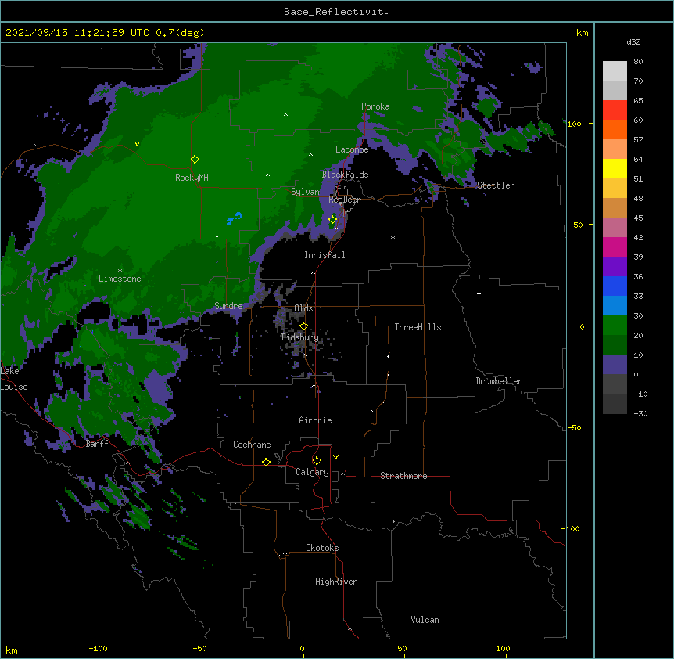Click the km unit label at top right
The height and width of the screenshot is (659, 674).
tap(582, 33)
